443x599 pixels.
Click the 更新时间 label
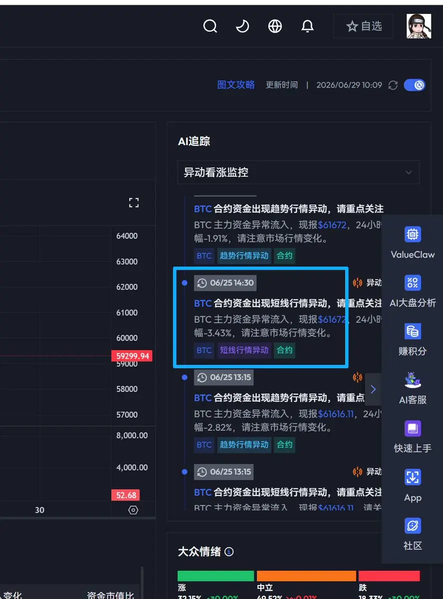click(x=282, y=85)
